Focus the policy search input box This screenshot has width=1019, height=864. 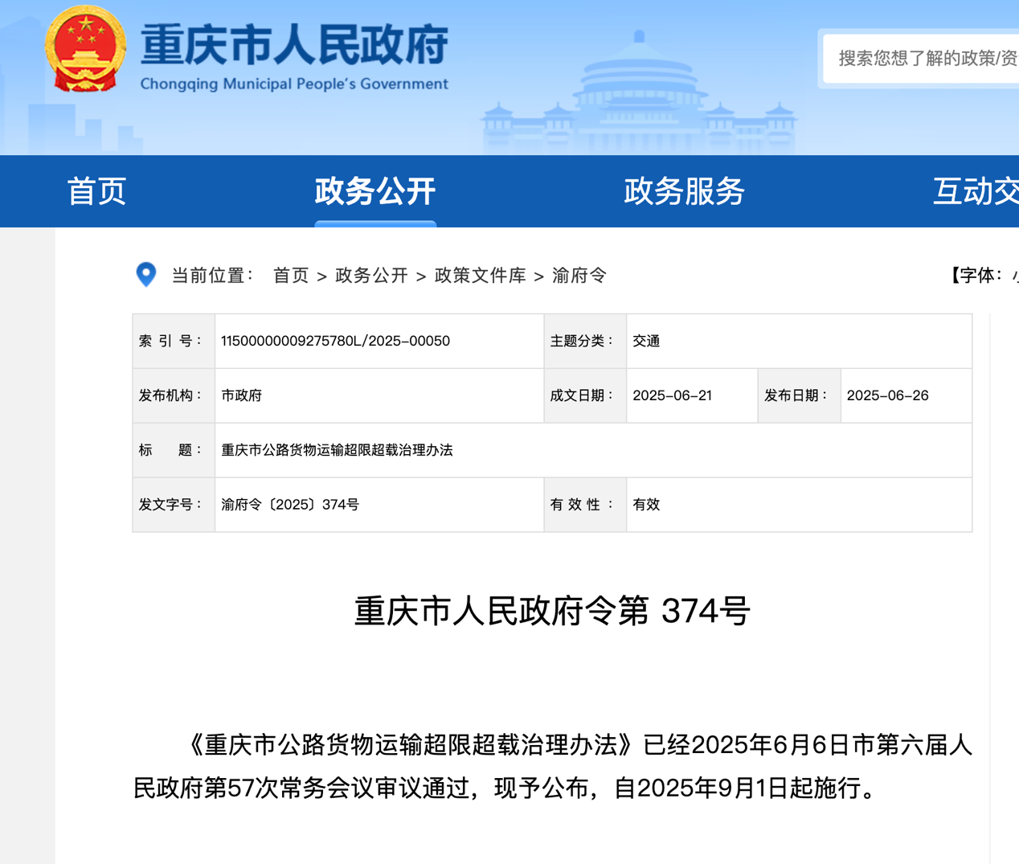(x=924, y=58)
